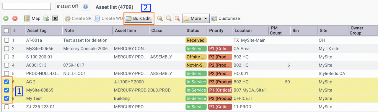The height and width of the screenshot is (112, 378).
Task: Click the help question mark icon
Action: (x=85, y=6)
